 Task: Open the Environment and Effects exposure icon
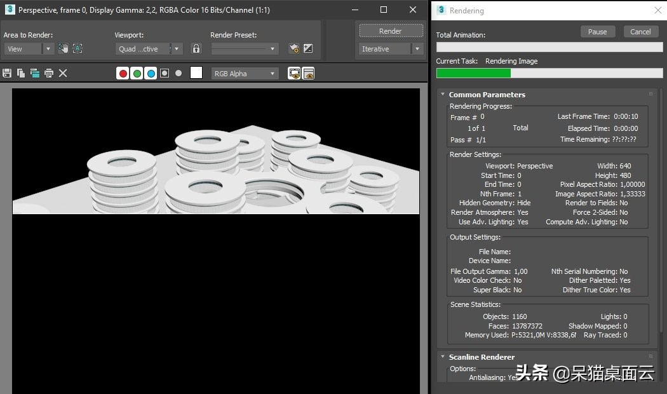pyautogui.click(x=308, y=48)
